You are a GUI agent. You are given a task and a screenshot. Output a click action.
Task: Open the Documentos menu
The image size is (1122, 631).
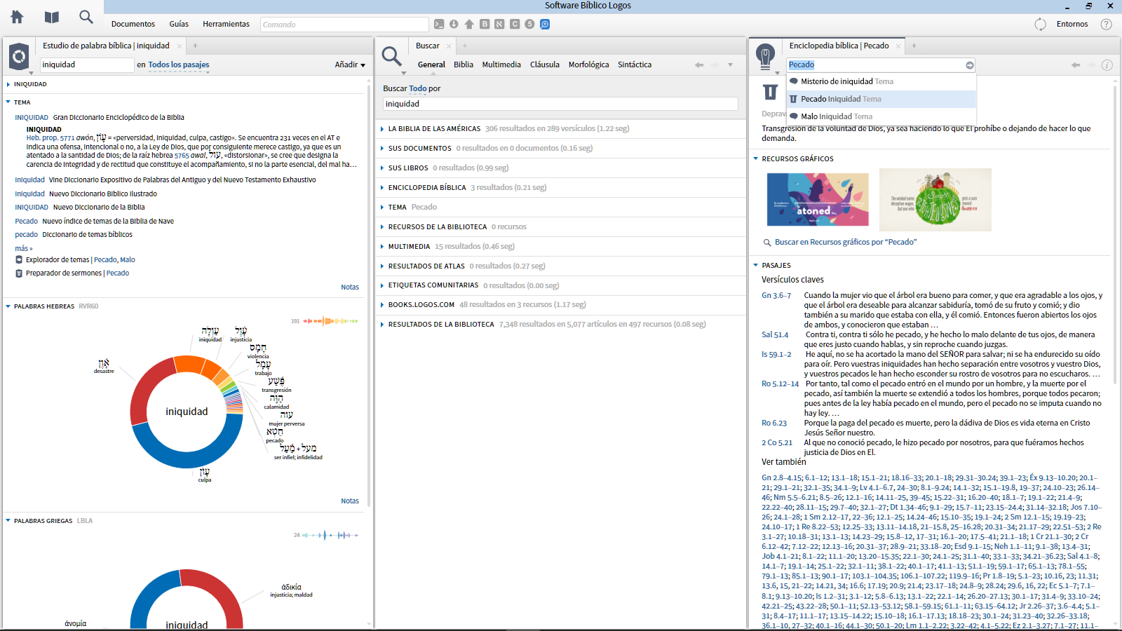pos(133,24)
